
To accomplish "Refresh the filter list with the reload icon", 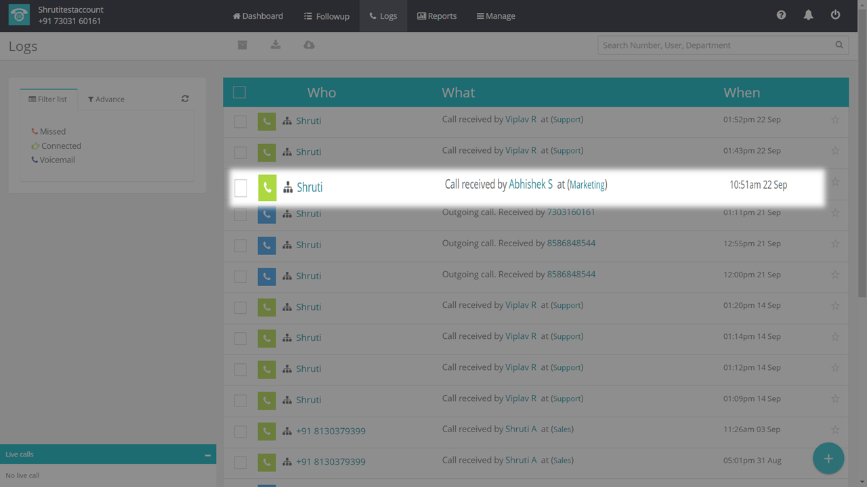I will point(185,99).
